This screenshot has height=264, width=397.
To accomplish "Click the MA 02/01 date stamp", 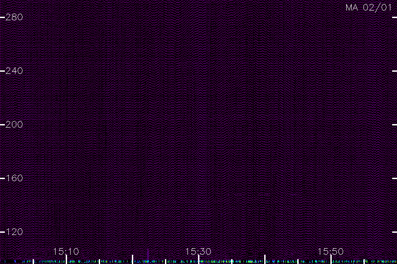I will tap(369, 7).
